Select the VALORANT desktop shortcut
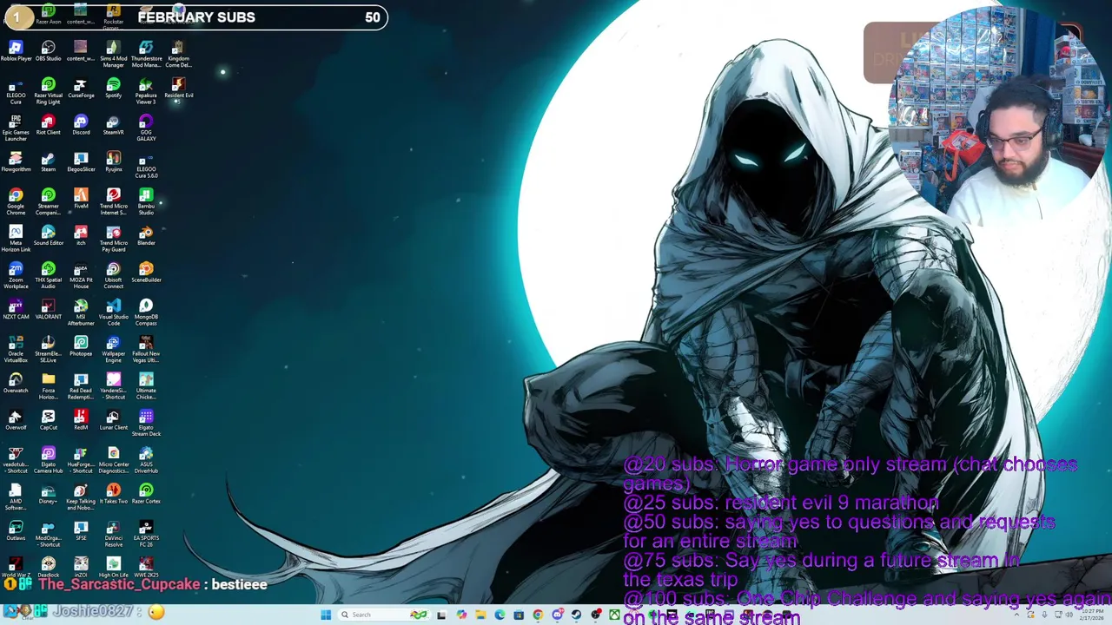This screenshot has height=625, width=1112. 48,309
